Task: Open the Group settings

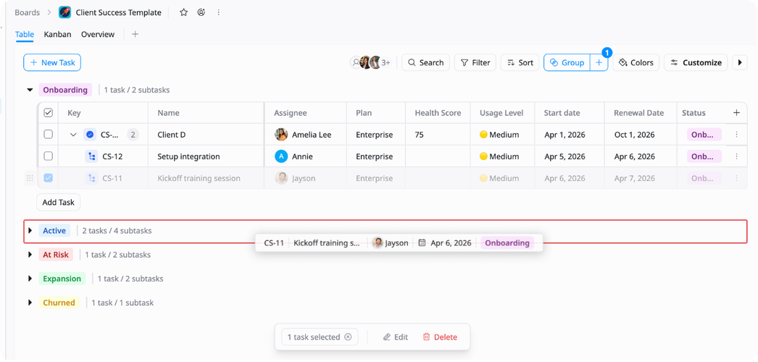Action: (567, 62)
